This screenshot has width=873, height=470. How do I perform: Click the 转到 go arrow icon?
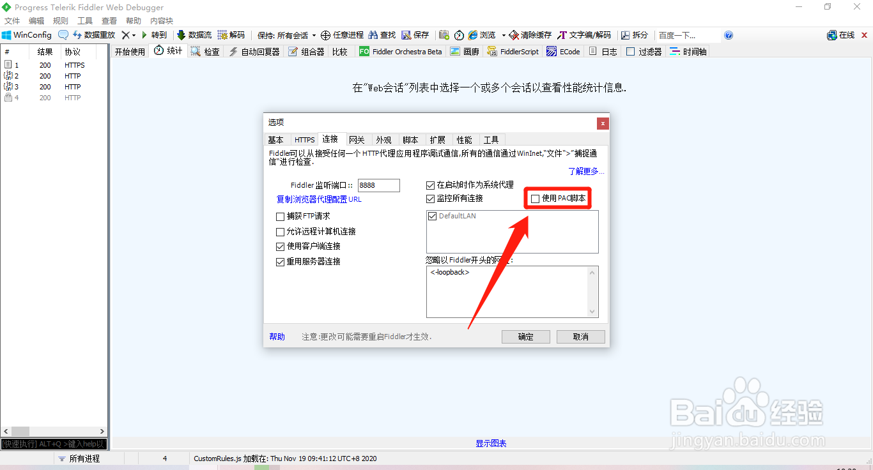[x=145, y=35]
